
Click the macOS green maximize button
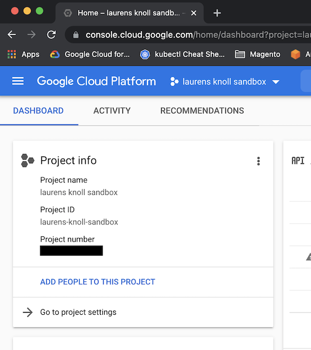(39, 11)
